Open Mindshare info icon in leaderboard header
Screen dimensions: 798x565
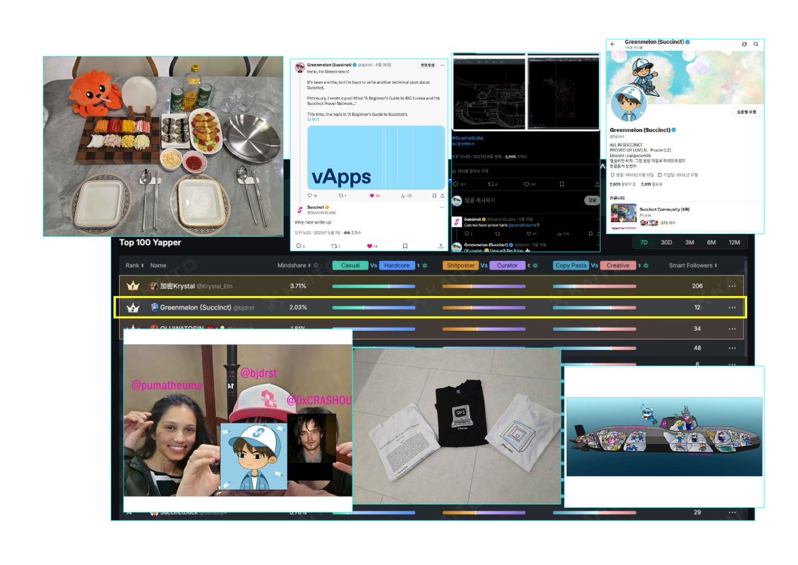tap(315, 266)
